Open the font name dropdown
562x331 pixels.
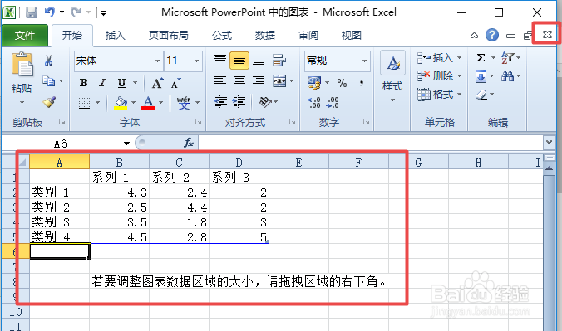157,61
